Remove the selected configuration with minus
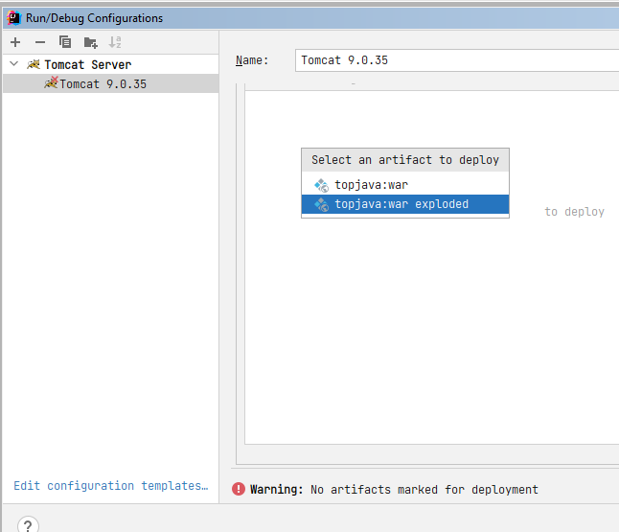The width and height of the screenshot is (619, 532). pyautogui.click(x=40, y=42)
